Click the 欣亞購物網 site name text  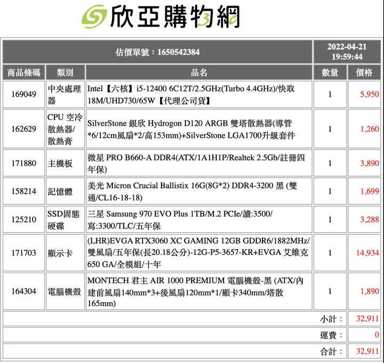coord(175,16)
